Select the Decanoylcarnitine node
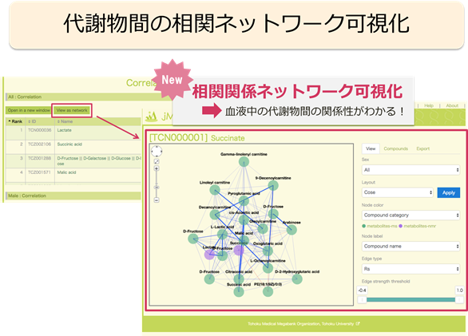The width and height of the screenshot is (468, 336). point(215,214)
